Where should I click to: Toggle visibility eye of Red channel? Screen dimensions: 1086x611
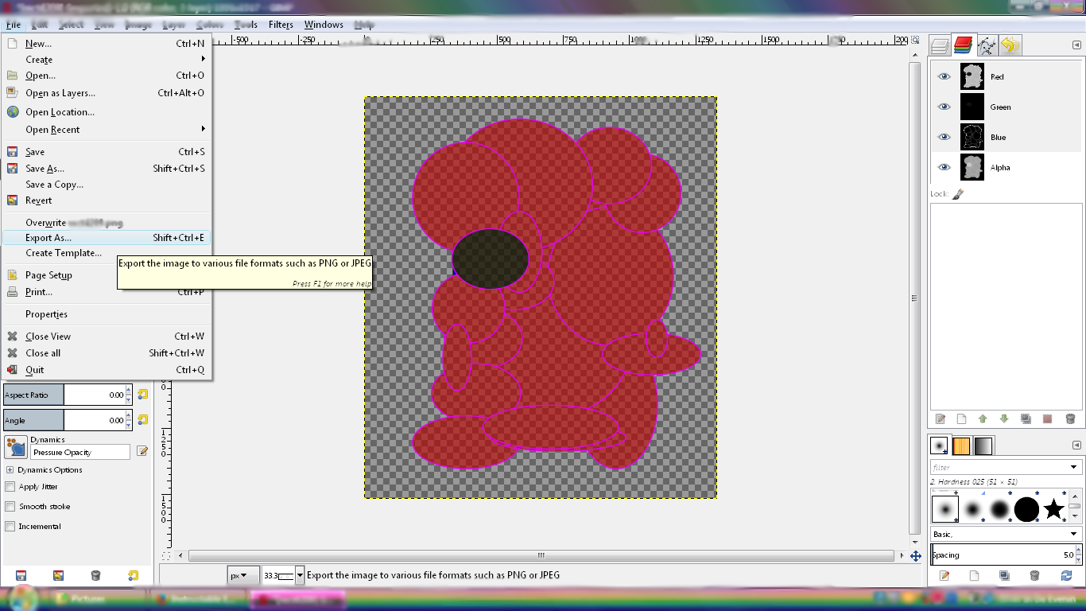tap(944, 76)
